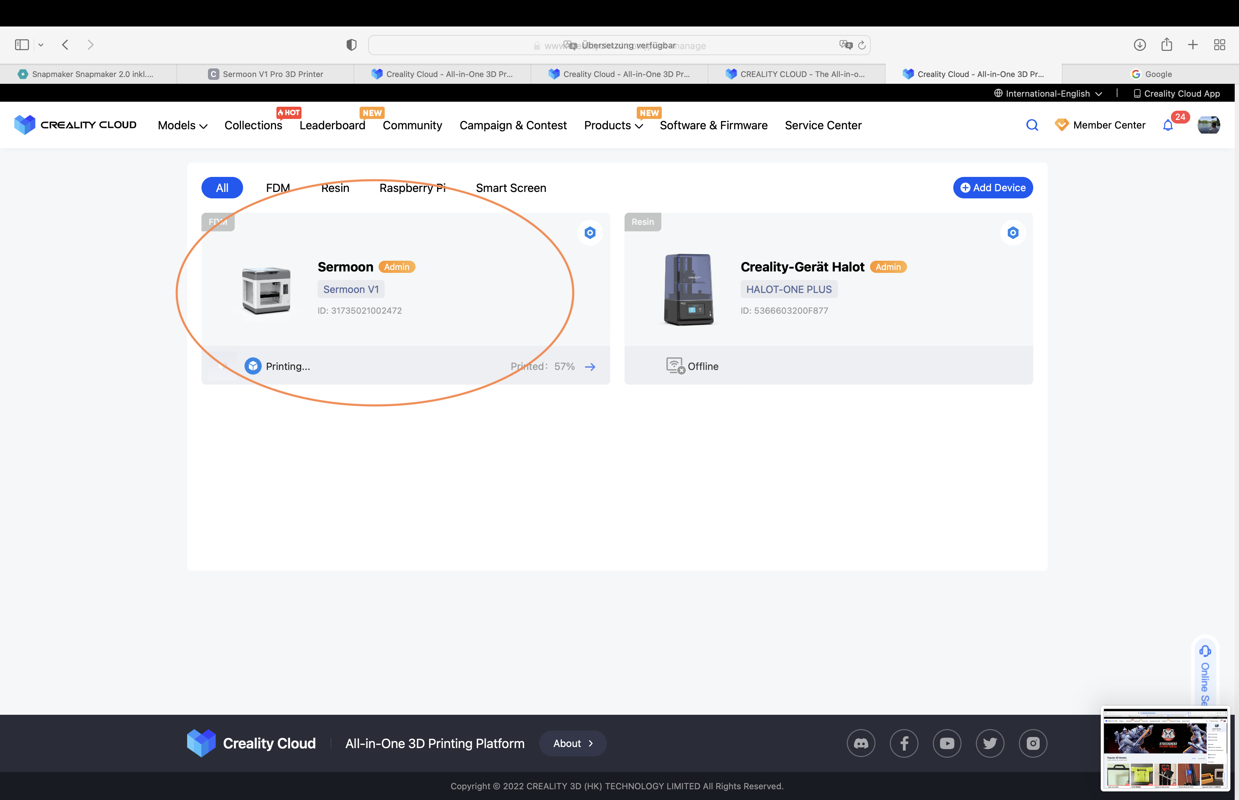
Task: Open the About link in footer
Action: (573, 743)
